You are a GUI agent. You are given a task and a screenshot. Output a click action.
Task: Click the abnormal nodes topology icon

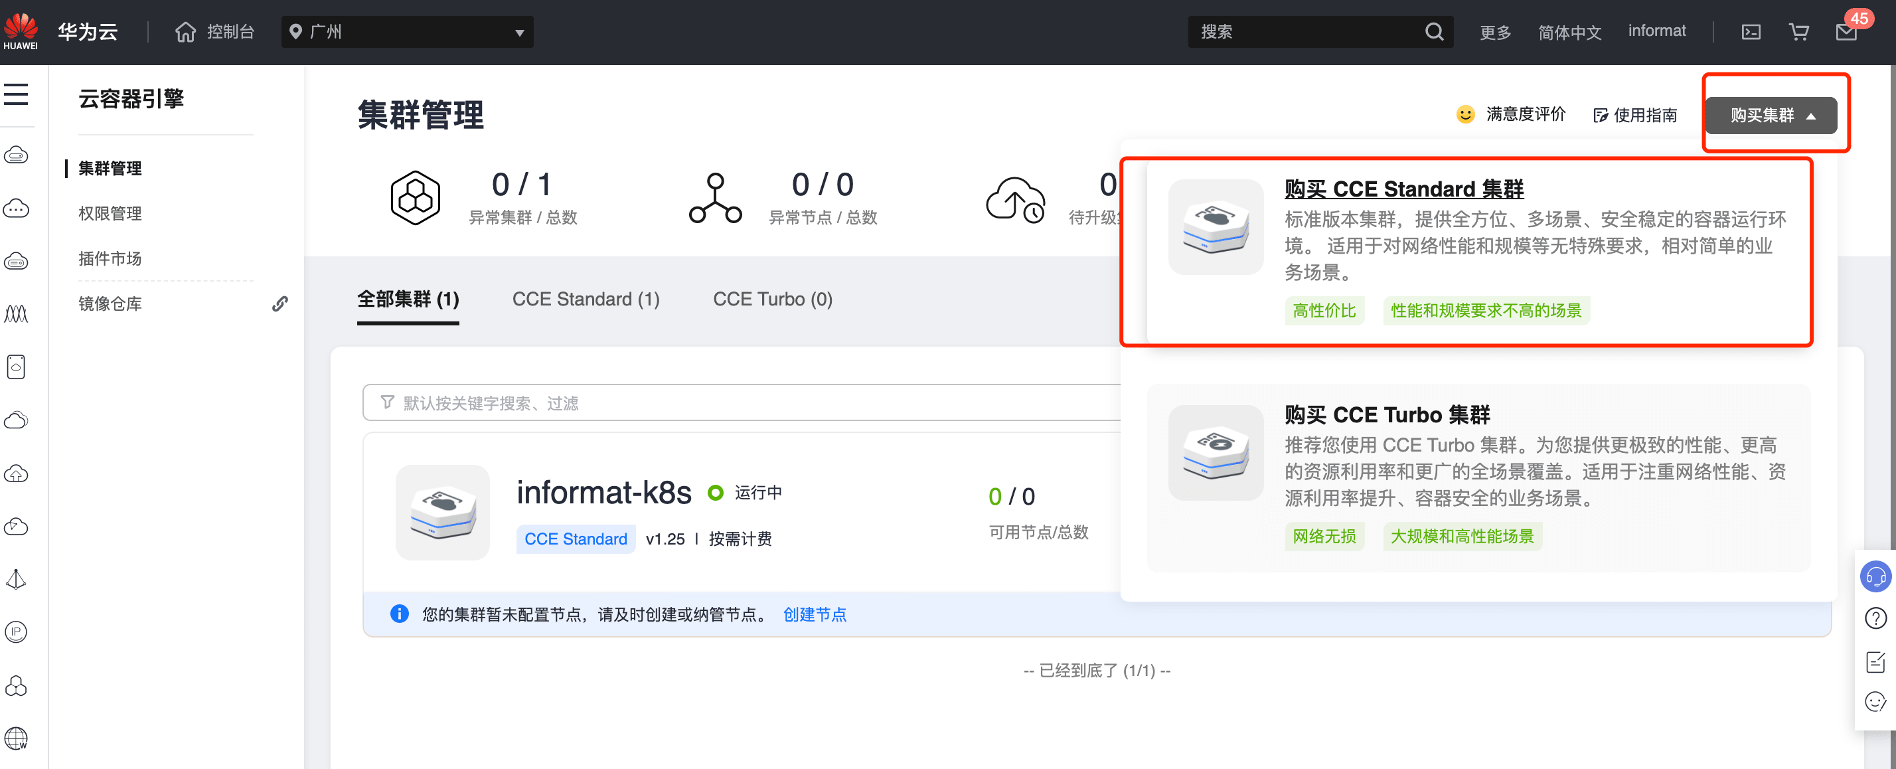[x=716, y=197]
